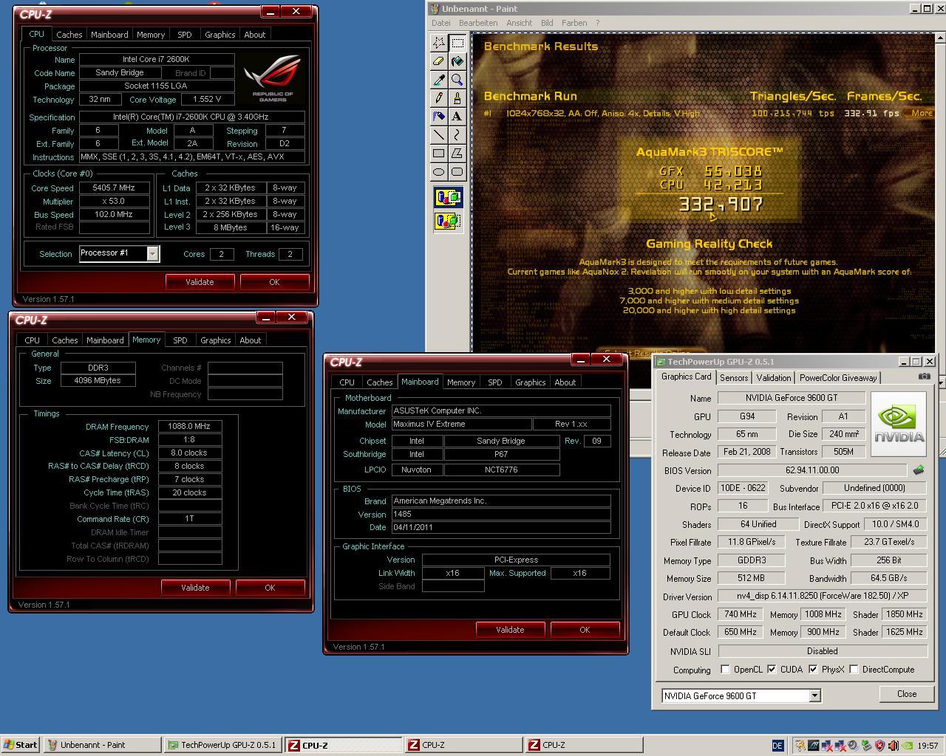Image resolution: width=946 pixels, height=756 pixels.
Task: Click Validate in the CPU-Z Memory window
Action: (195, 588)
